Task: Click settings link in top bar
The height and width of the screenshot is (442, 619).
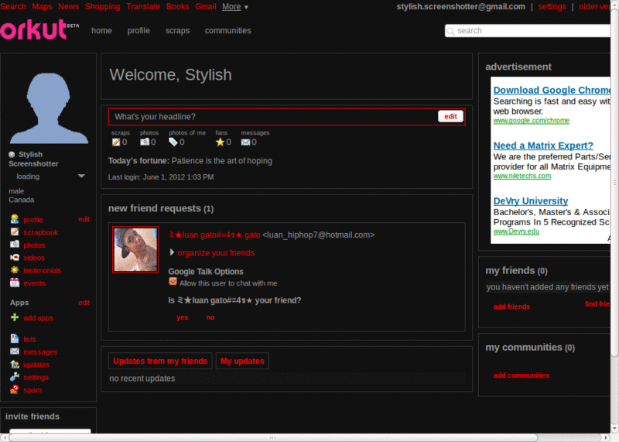Action: point(552,7)
